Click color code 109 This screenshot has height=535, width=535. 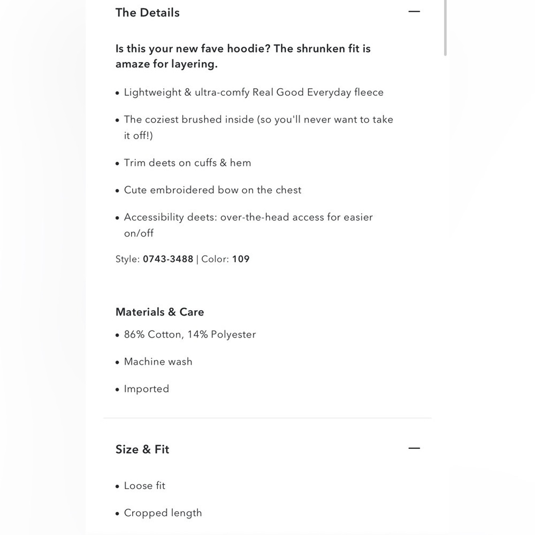pos(241,259)
